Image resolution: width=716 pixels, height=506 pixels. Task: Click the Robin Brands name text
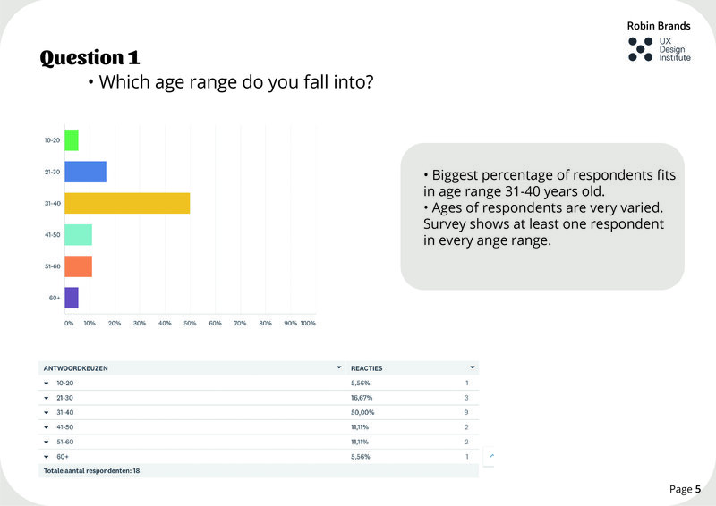tap(658, 26)
